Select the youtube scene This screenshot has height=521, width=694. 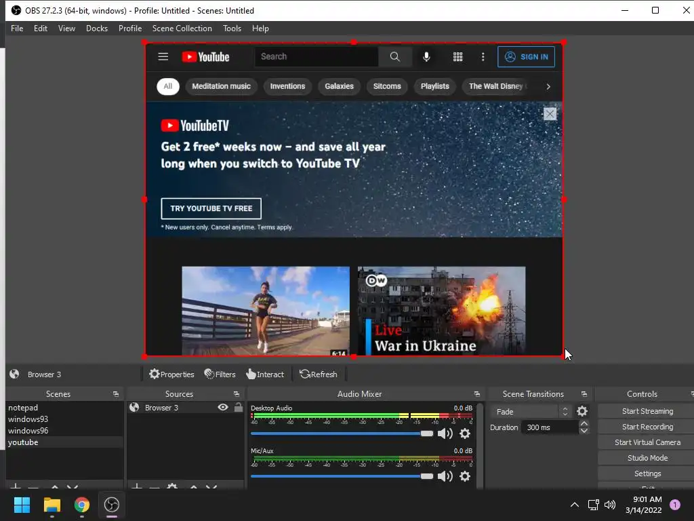coord(64,442)
